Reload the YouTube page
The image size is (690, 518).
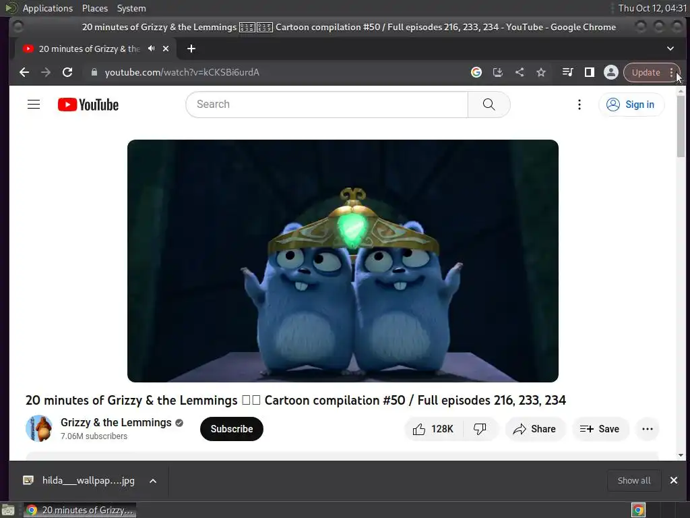pyautogui.click(x=67, y=72)
